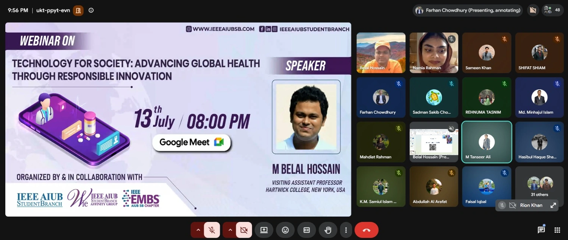Click the crossed-out screen icon in top bar

[x=533, y=10]
